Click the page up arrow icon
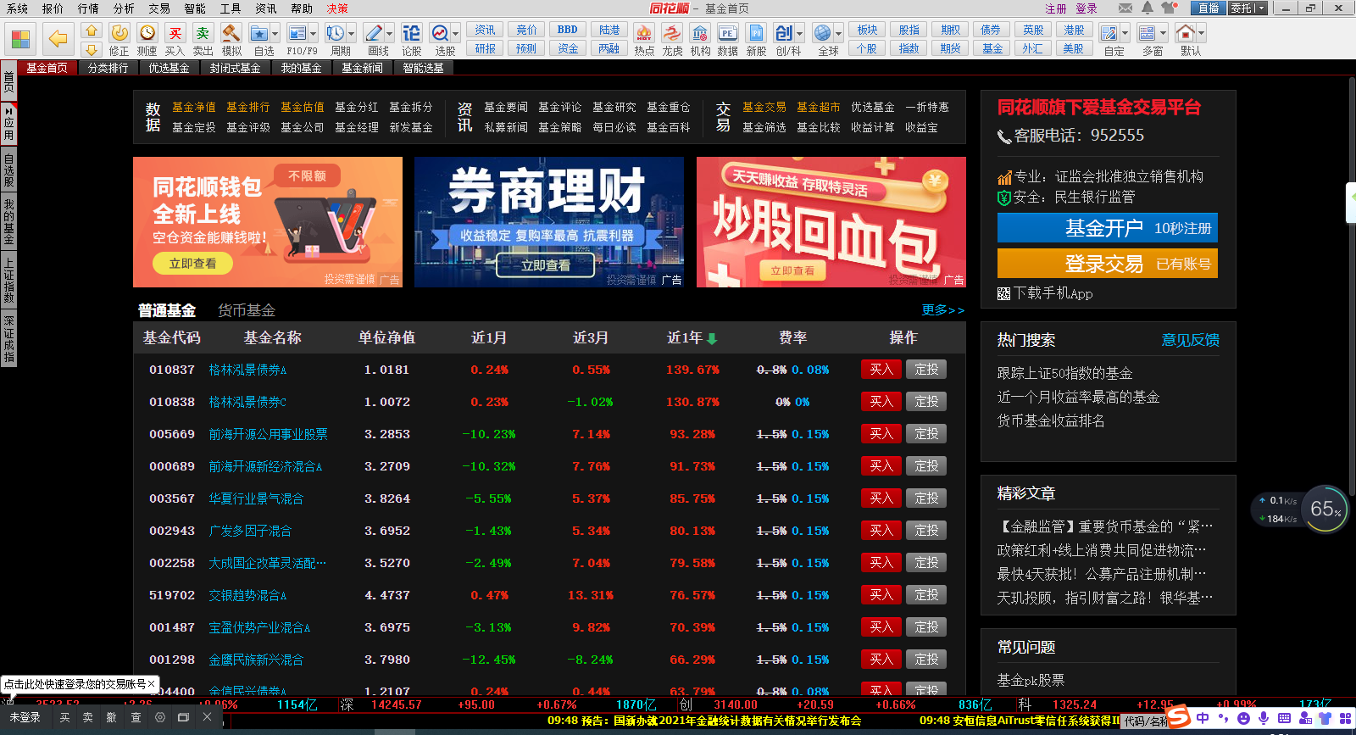The width and height of the screenshot is (1356, 735). click(92, 31)
